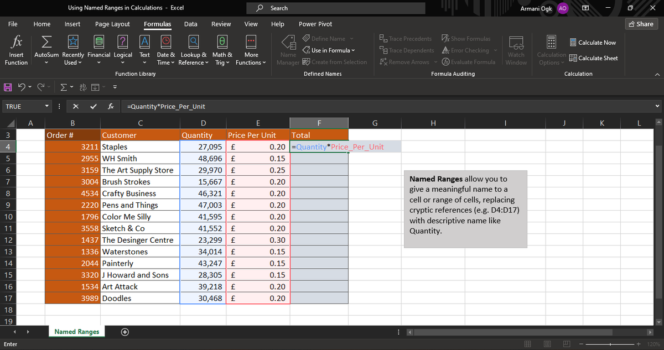Image resolution: width=664 pixels, height=350 pixels.
Task: Open the Insert Function dialog from the ribbon
Action: coord(16,51)
